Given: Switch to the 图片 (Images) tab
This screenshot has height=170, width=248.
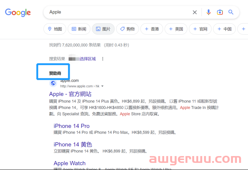Looking at the screenshot, I should pos(103,29).
